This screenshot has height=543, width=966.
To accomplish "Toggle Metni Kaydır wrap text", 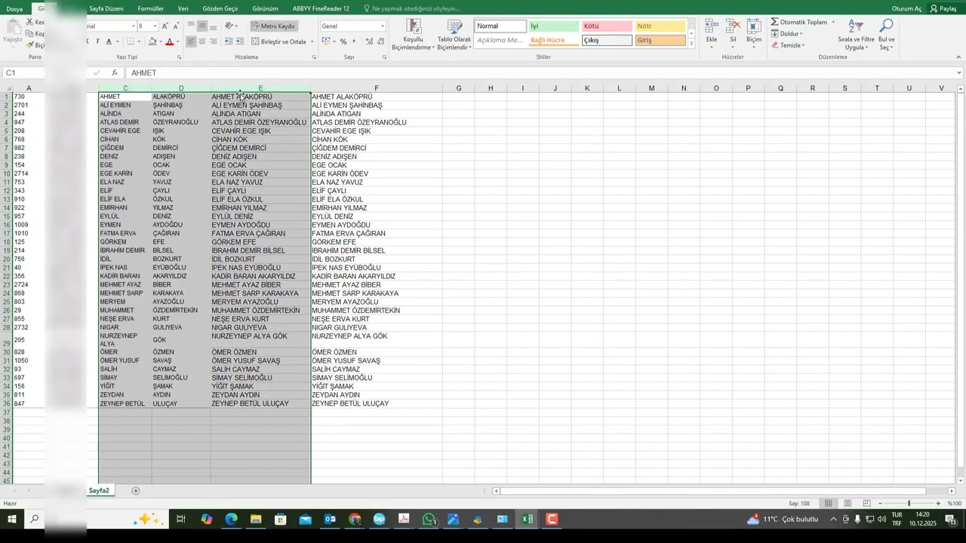I will click(274, 26).
